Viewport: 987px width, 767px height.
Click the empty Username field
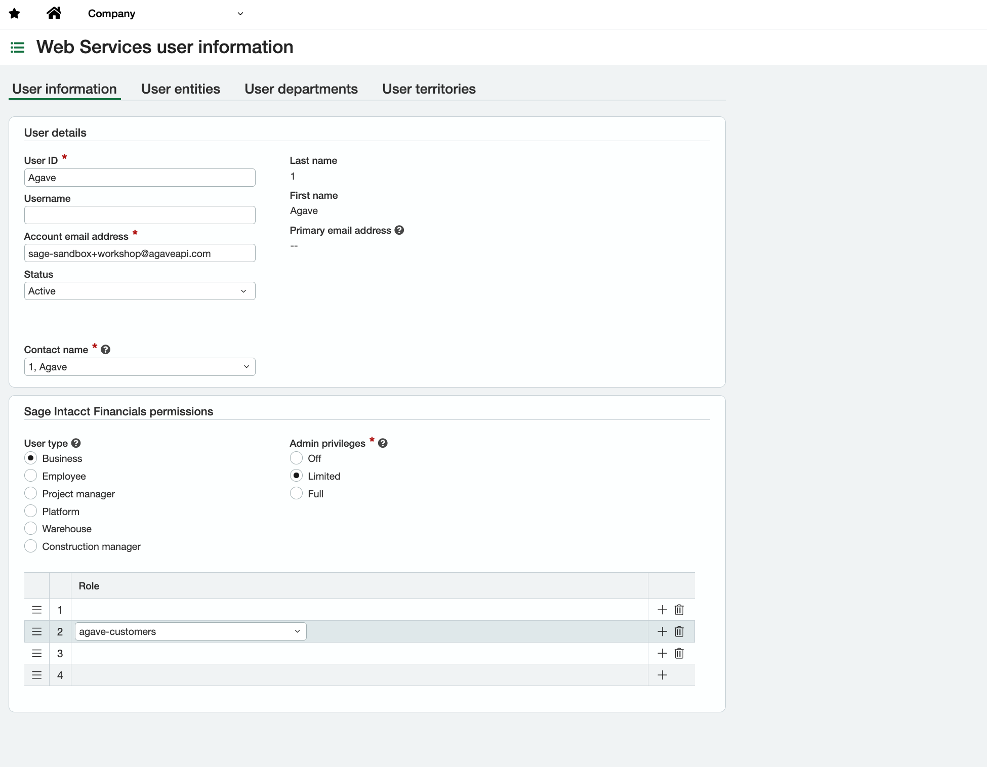(140, 215)
